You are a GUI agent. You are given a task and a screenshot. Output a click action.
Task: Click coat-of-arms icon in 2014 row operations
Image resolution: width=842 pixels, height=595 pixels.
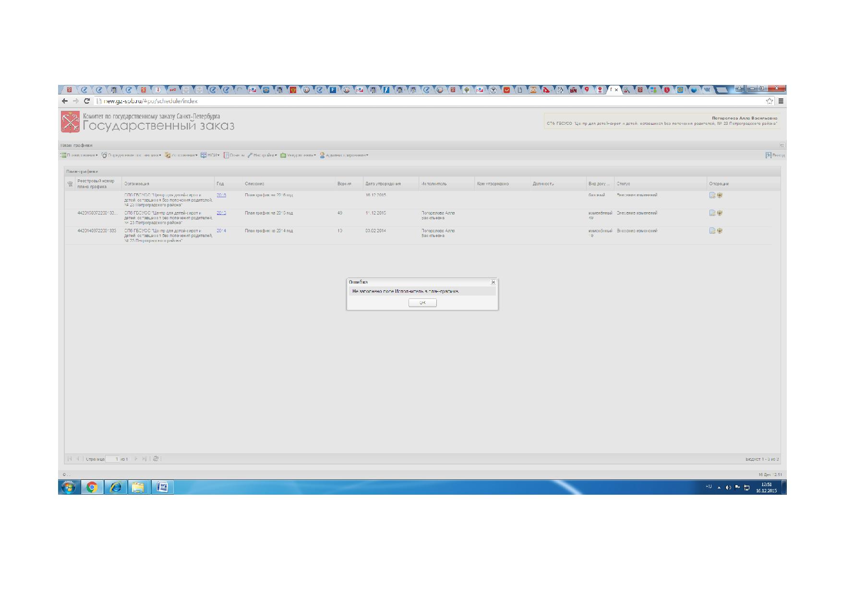point(720,231)
